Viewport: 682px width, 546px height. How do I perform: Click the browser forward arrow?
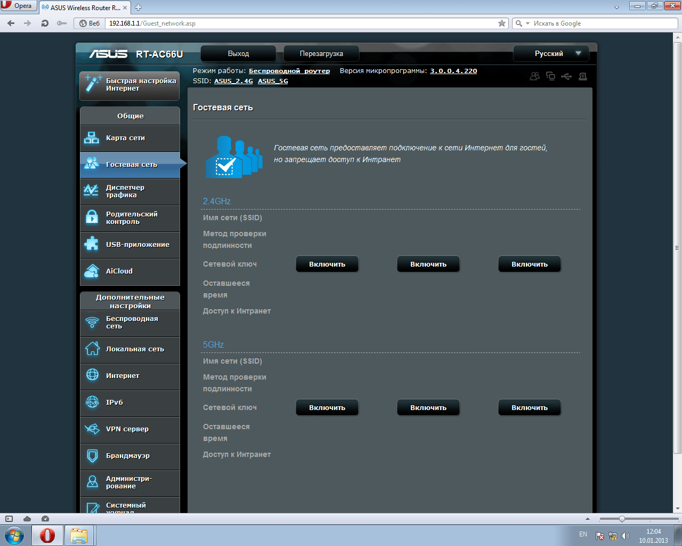pyautogui.click(x=28, y=23)
